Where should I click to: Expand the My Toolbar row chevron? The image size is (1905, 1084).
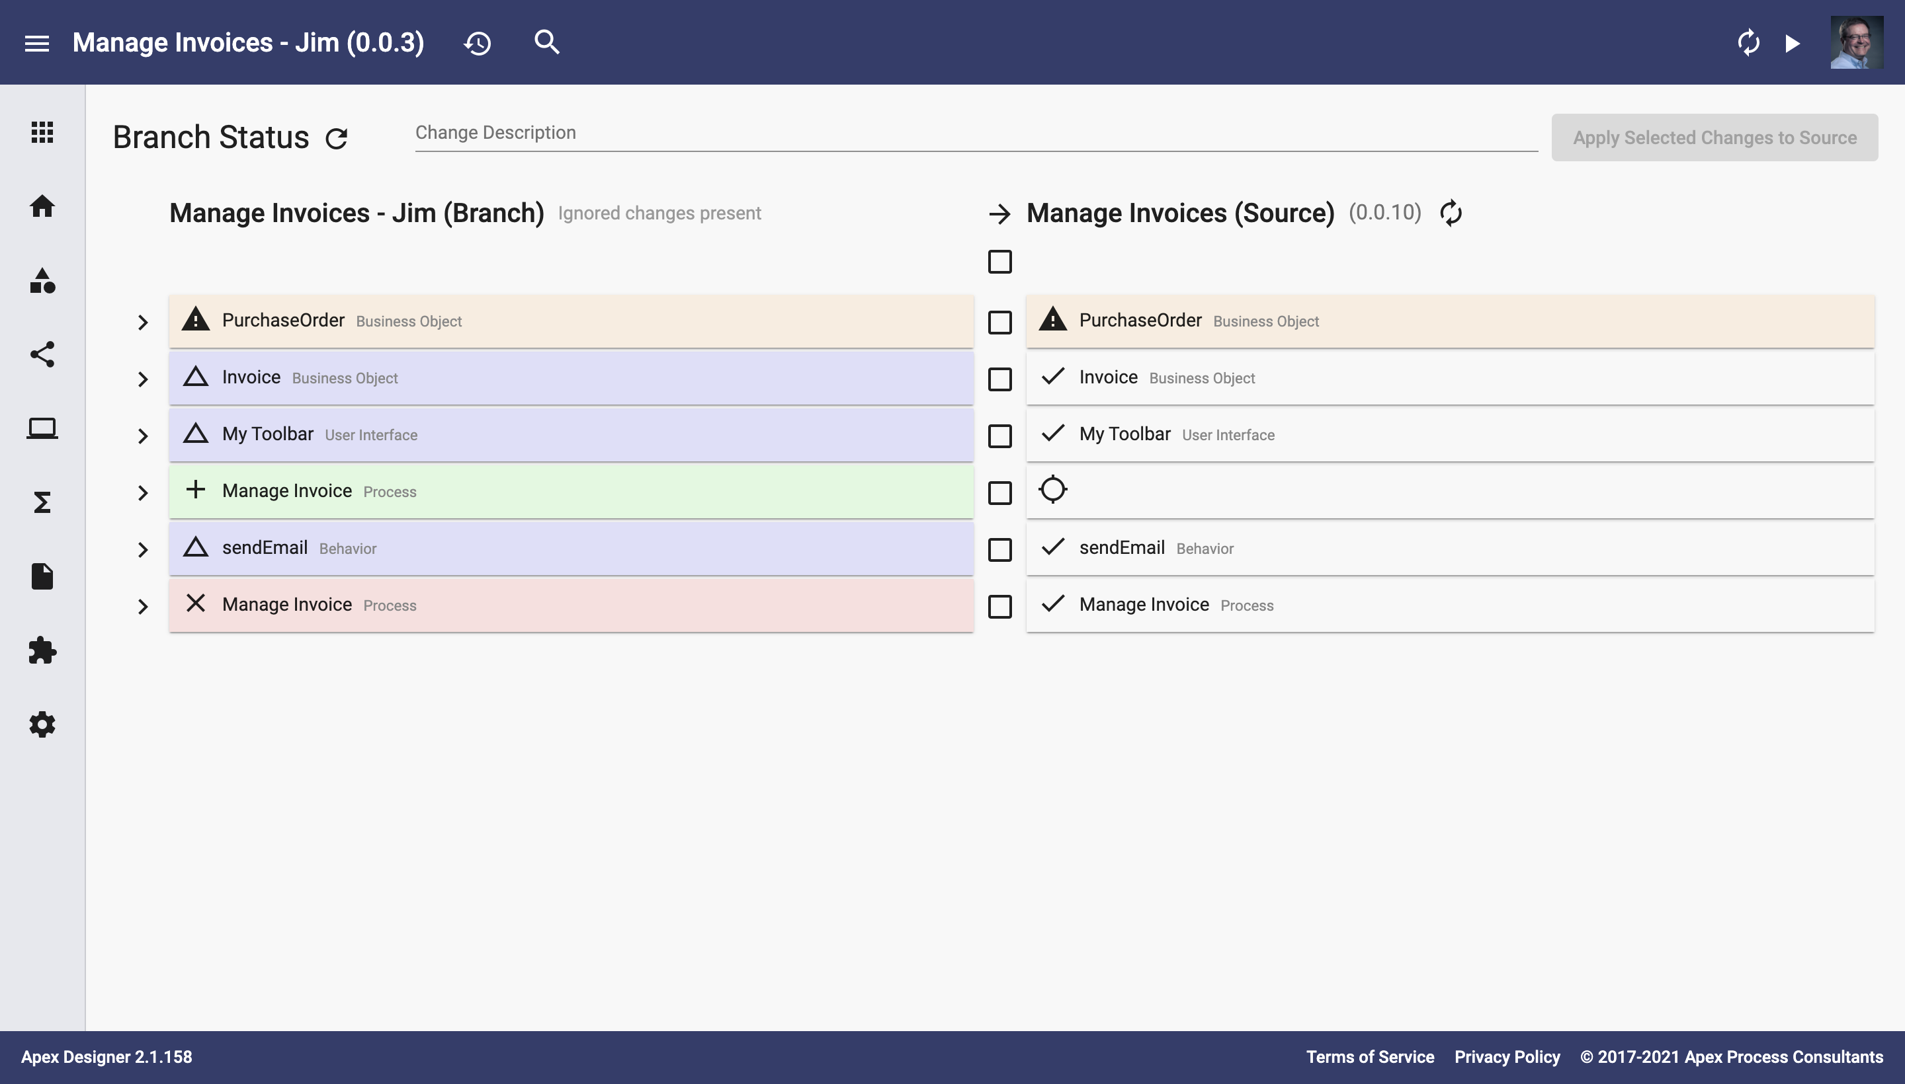tap(143, 436)
